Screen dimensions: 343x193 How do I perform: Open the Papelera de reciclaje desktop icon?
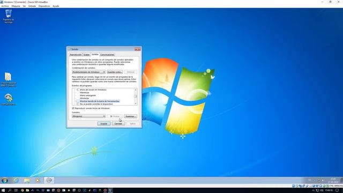click(9, 16)
